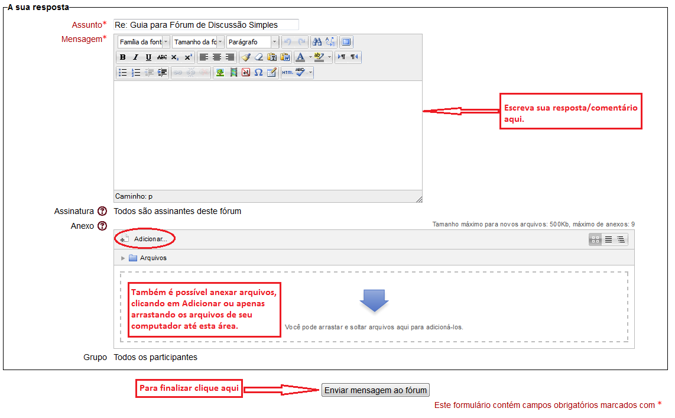Click the clean-up messy code brush icon

(x=245, y=57)
